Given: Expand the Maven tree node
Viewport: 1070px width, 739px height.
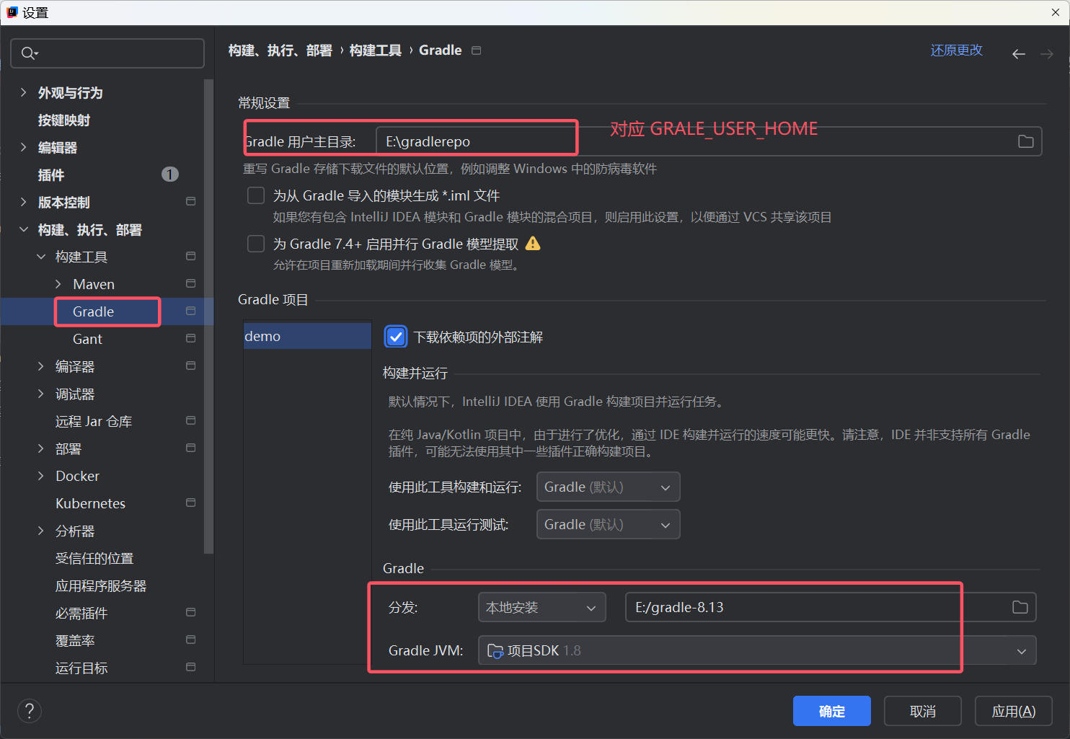Looking at the screenshot, I should point(58,284).
